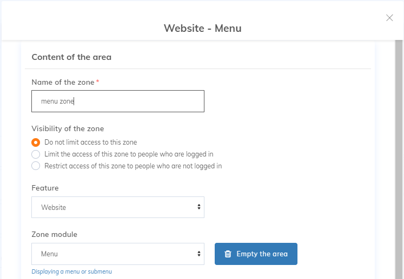
Task: Click the red required asterisk
Action: tap(98, 81)
